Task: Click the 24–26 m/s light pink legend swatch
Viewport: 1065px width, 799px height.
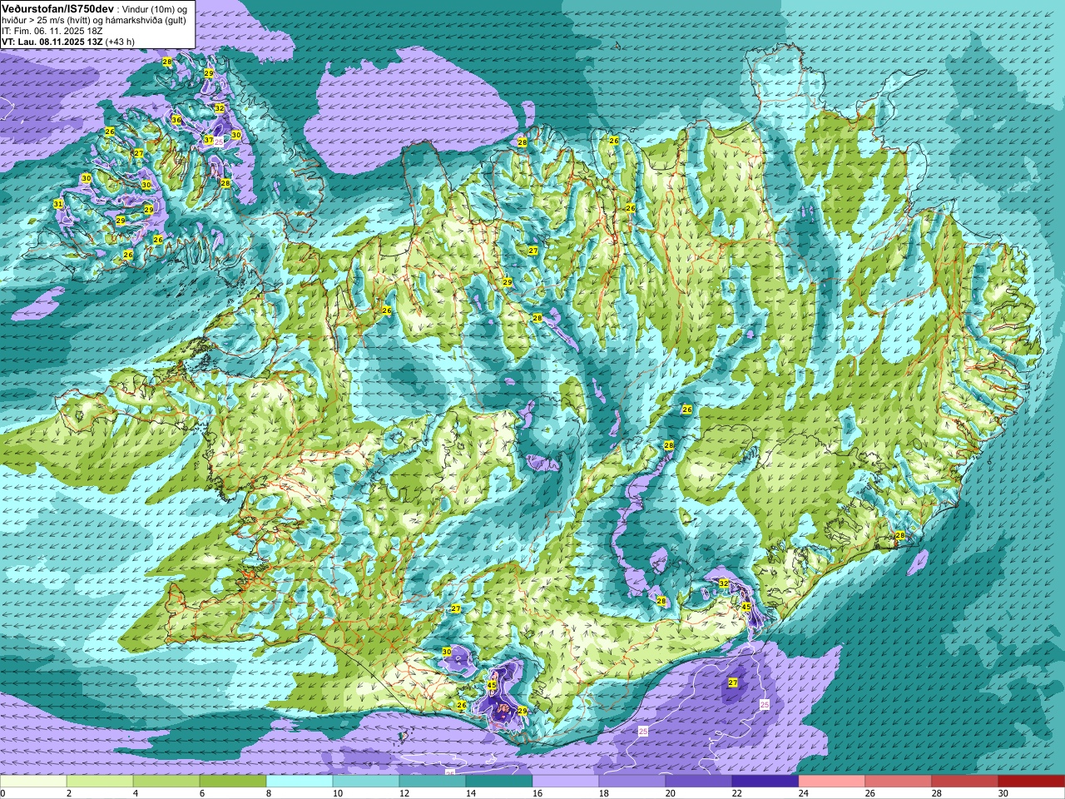Action: point(832,782)
